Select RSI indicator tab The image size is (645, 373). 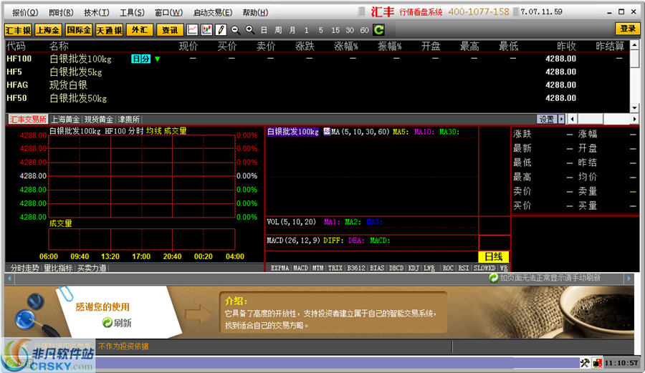pos(464,268)
